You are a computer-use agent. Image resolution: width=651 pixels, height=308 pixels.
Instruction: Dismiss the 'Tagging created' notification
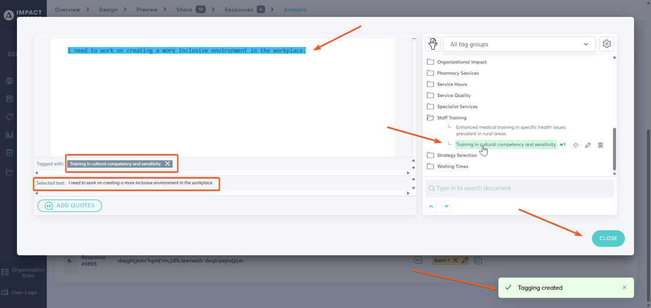[x=624, y=288]
